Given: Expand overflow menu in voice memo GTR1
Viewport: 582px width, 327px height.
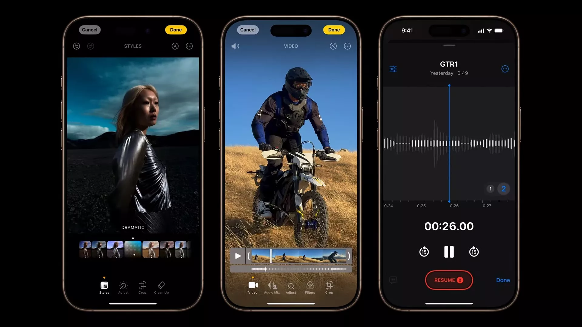Looking at the screenshot, I should (504, 69).
